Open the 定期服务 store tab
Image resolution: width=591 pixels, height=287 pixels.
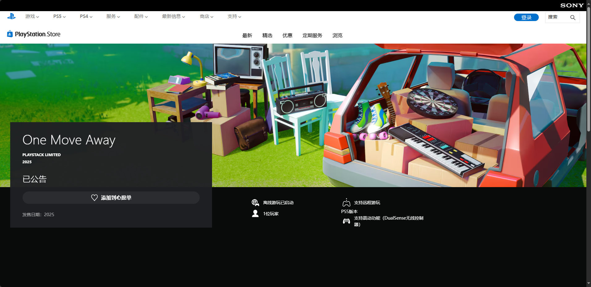tap(312, 36)
